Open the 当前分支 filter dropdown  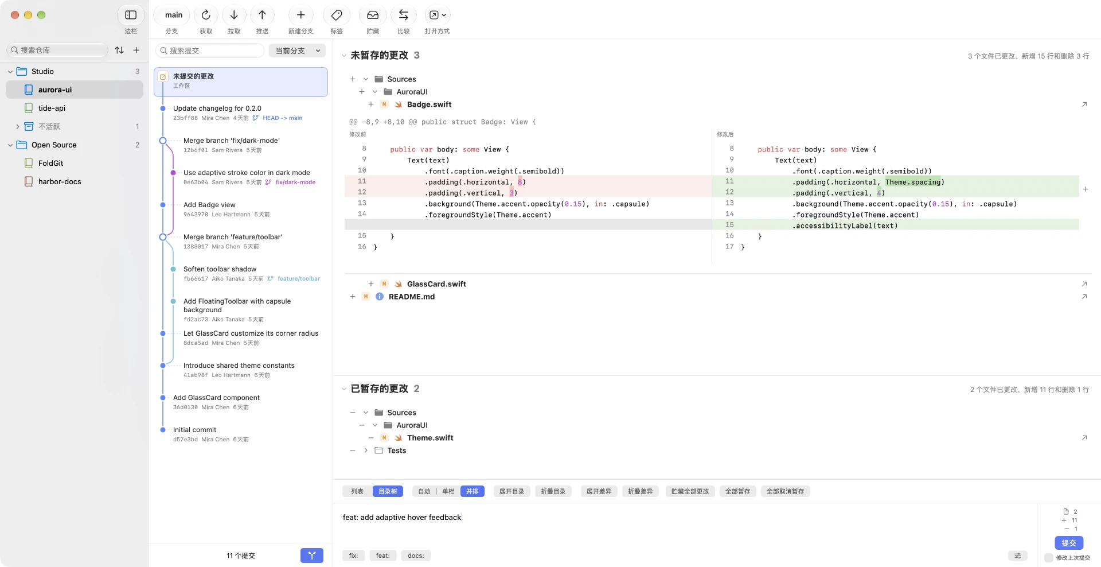coord(297,51)
